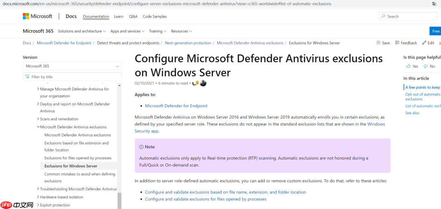441x209 pixels.
Task: Click the Edit pencil icon
Action: (x=424, y=43)
